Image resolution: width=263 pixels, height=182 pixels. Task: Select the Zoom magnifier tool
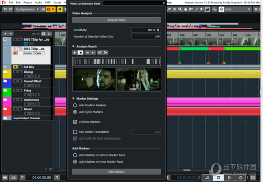[x=180, y=9]
